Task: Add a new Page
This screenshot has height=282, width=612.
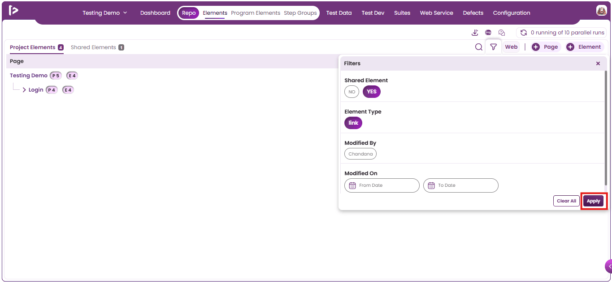Action: click(545, 47)
